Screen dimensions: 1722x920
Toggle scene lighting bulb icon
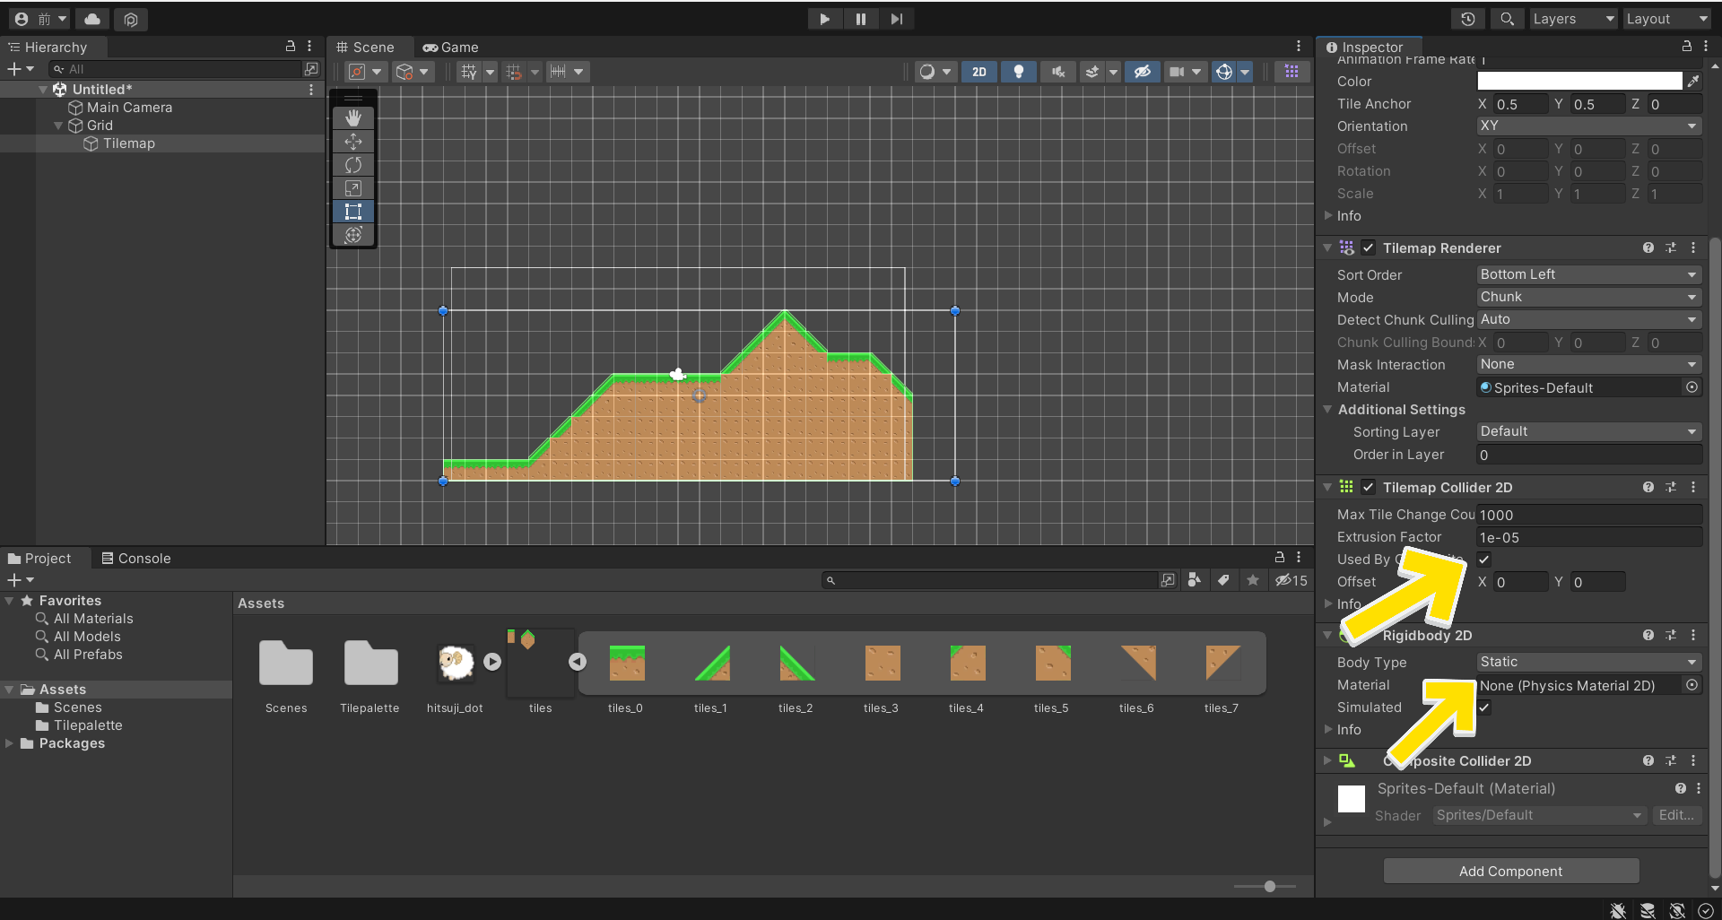point(1018,72)
